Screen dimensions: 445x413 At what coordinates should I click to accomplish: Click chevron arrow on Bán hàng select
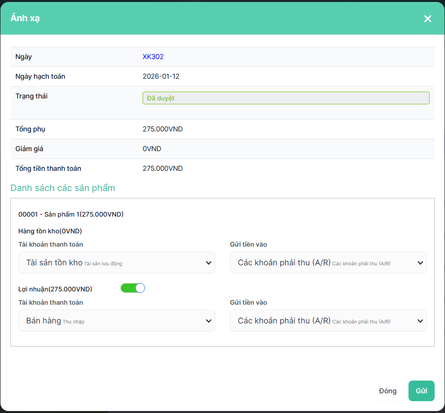208,321
